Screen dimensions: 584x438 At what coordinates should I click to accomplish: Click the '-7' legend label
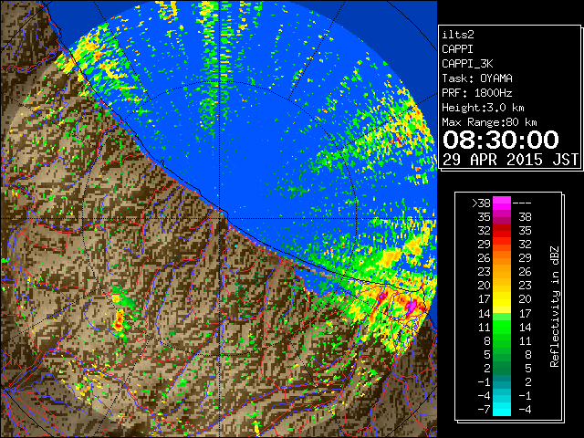484,410
